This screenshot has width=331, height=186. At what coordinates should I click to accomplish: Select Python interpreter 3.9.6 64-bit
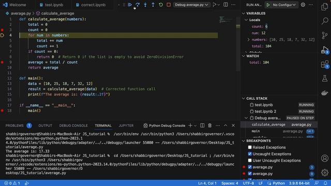coord(299,183)
